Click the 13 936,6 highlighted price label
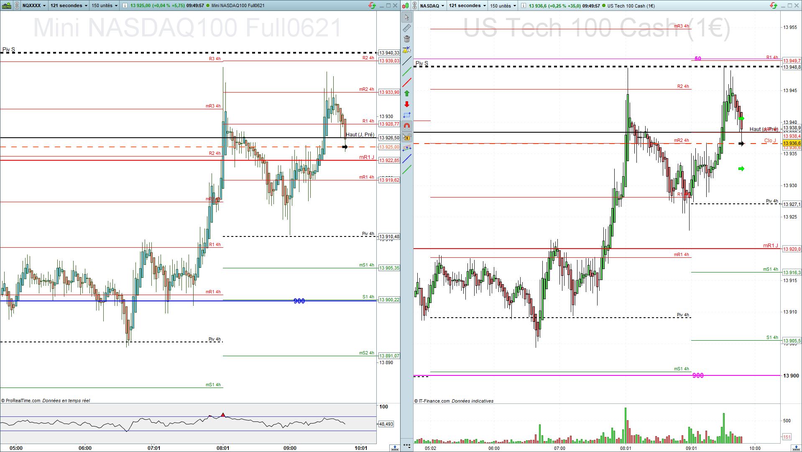This screenshot has height=452, width=802. 792,144
